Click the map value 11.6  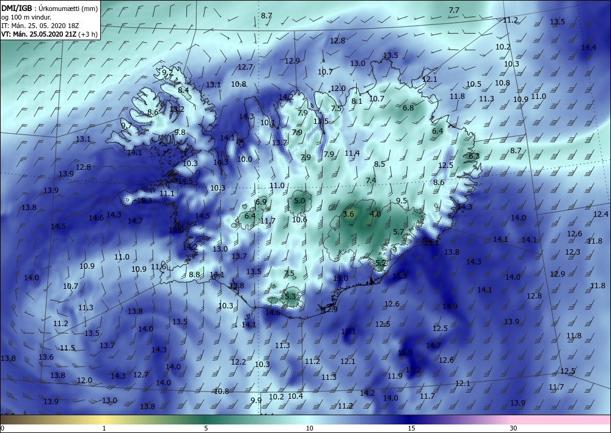click(x=159, y=267)
